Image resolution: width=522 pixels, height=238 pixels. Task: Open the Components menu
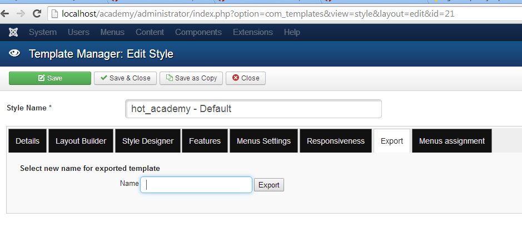point(198,32)
